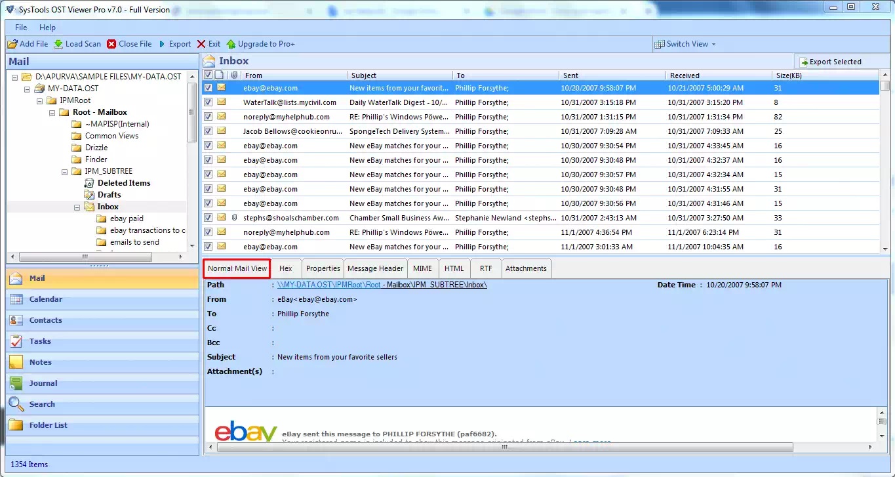Click the Search magnifier icon
Viewport: 895px width, 477px height.
(16, 404)
